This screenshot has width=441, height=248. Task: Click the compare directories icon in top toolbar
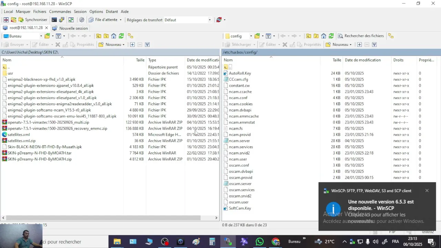(6, 20)
